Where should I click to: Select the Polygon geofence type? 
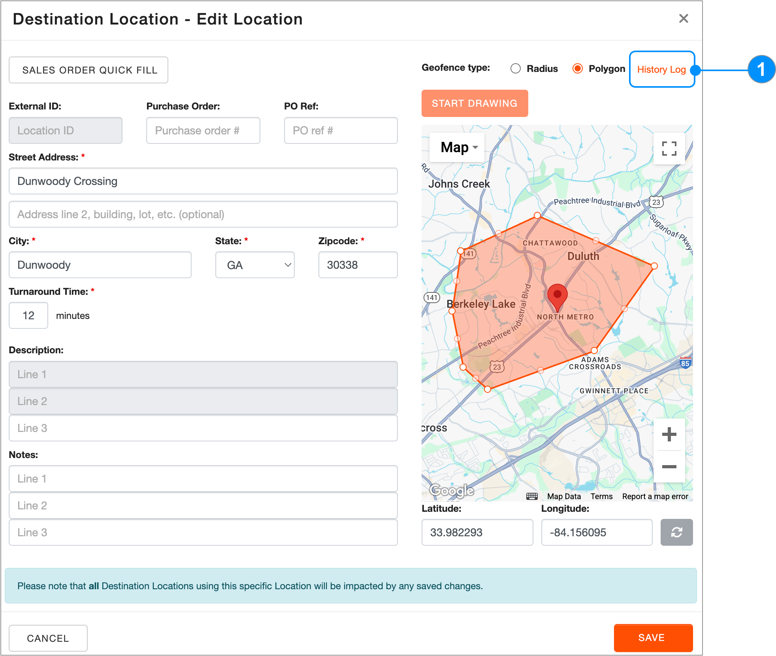[x=578, y=69]
